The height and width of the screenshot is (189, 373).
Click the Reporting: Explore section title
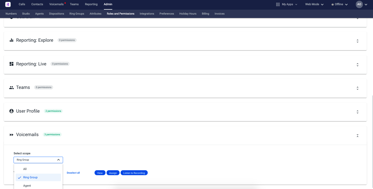[x=35, y=40]
